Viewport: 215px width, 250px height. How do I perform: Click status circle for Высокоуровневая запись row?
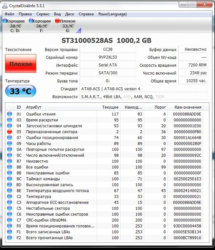coord(10,185)
